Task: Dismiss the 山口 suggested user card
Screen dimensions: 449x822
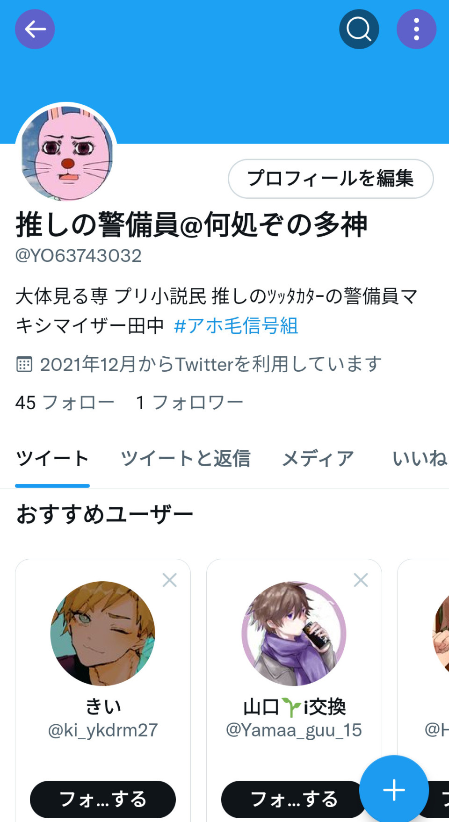Action: 361,580
